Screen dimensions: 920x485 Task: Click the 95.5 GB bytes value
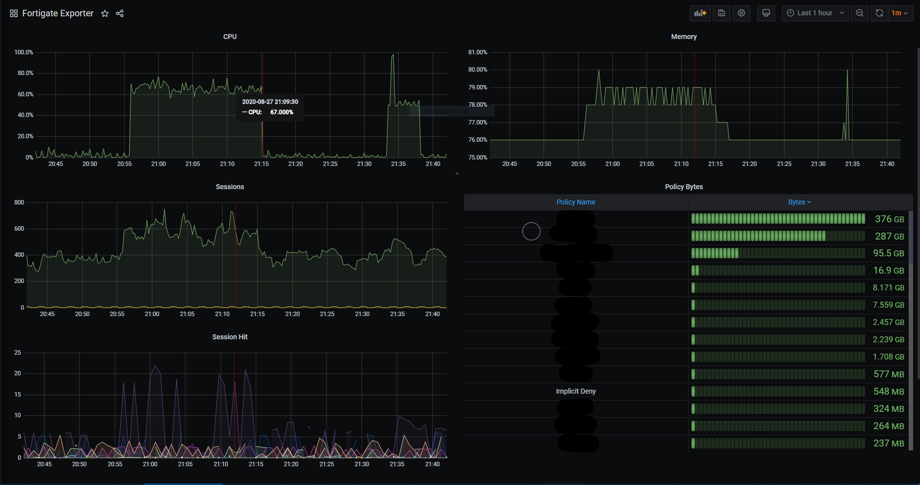[888, 253]
